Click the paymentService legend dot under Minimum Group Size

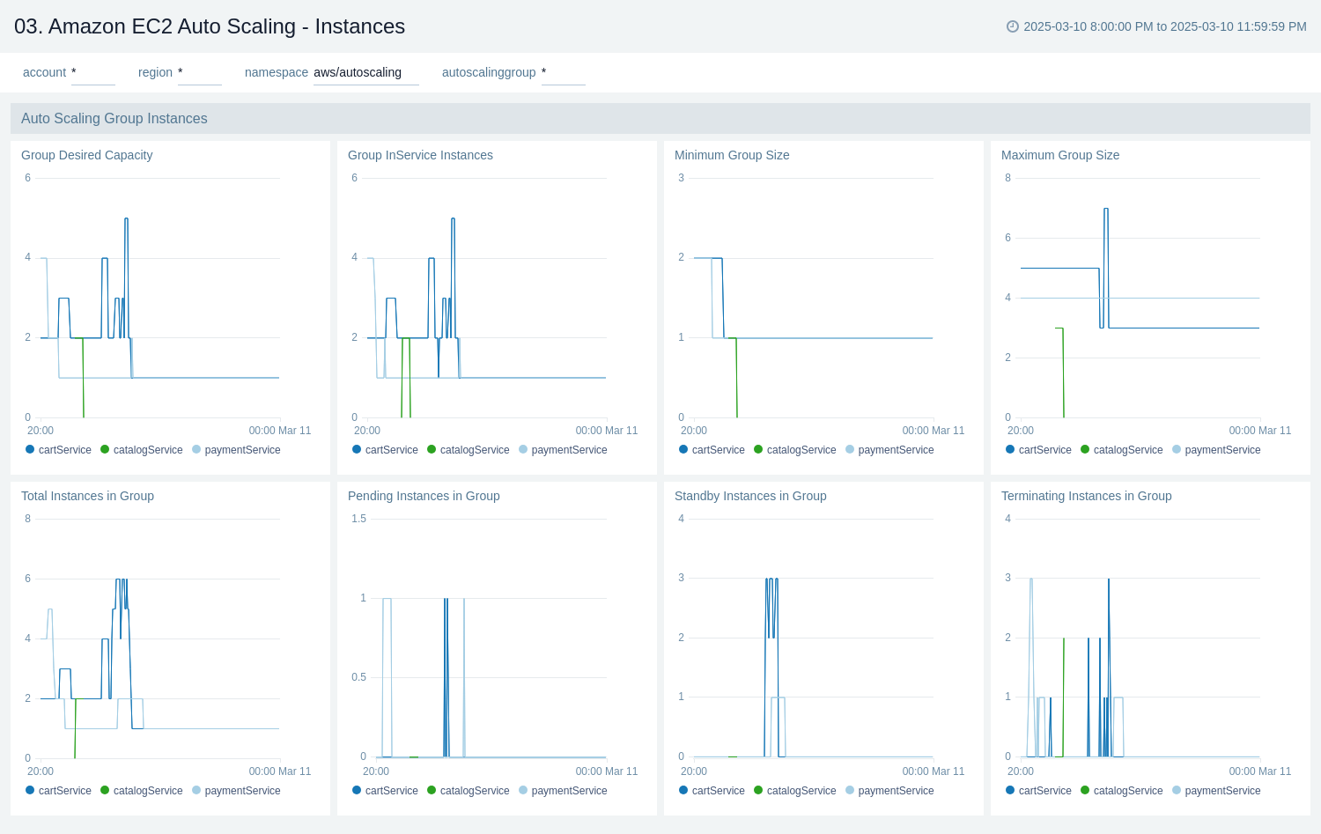point(849,450)
